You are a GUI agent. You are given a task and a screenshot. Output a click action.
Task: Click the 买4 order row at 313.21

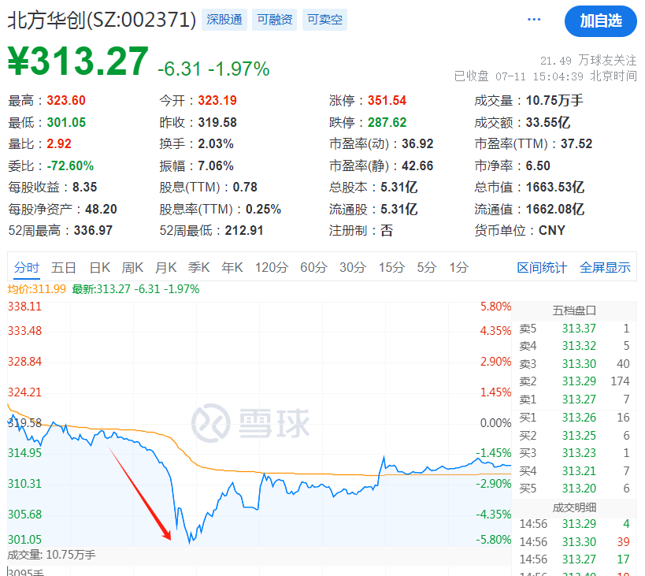[574, 470]
